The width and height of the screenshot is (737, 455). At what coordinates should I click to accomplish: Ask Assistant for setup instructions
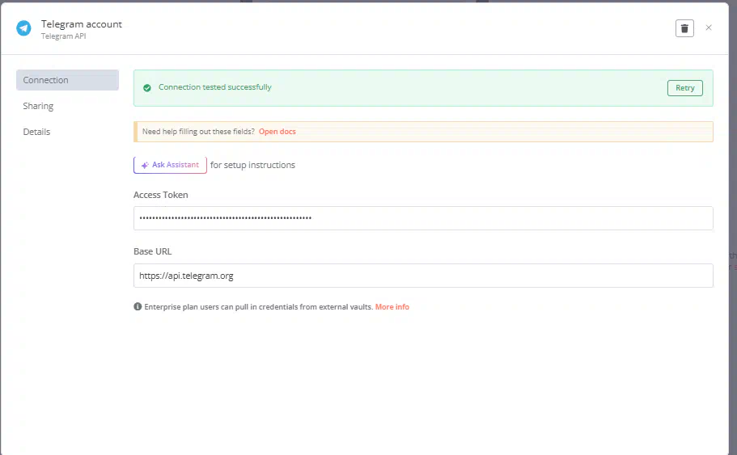[170, 165]
